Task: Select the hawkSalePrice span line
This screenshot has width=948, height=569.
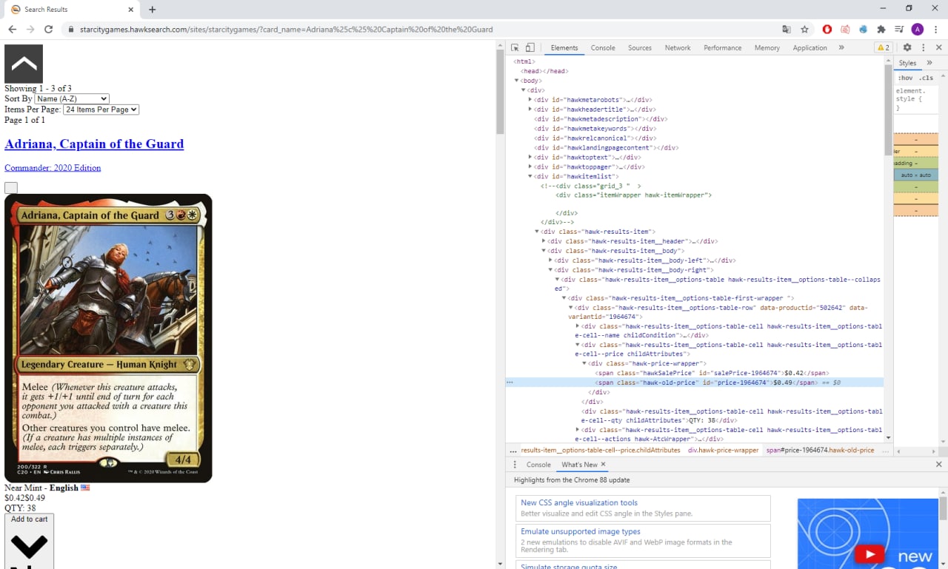Action: pyautogui.click(x=712, y=373)
